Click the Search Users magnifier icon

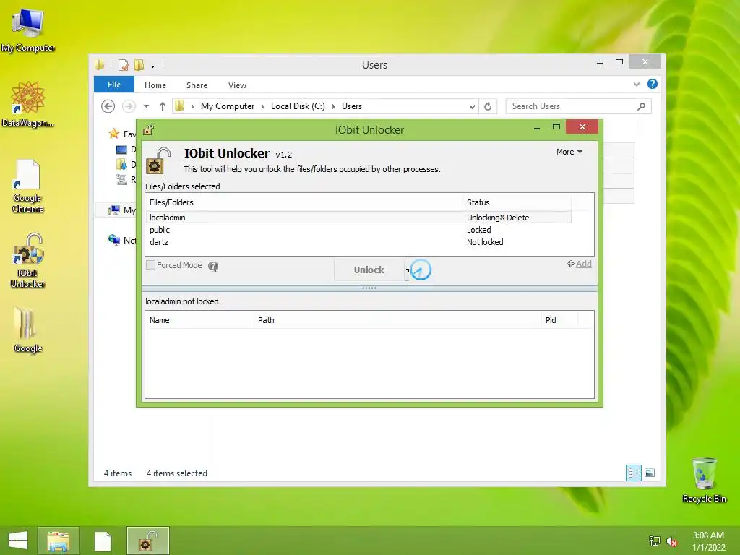pos(641,106)
